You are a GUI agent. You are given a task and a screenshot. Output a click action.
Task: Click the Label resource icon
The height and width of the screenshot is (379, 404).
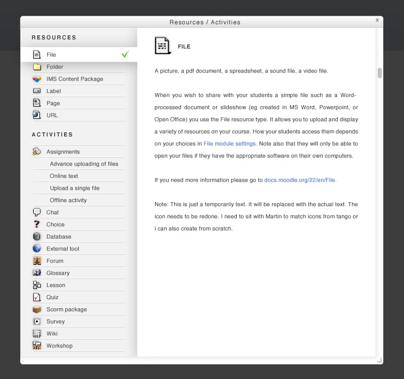(x=37, y=91)
